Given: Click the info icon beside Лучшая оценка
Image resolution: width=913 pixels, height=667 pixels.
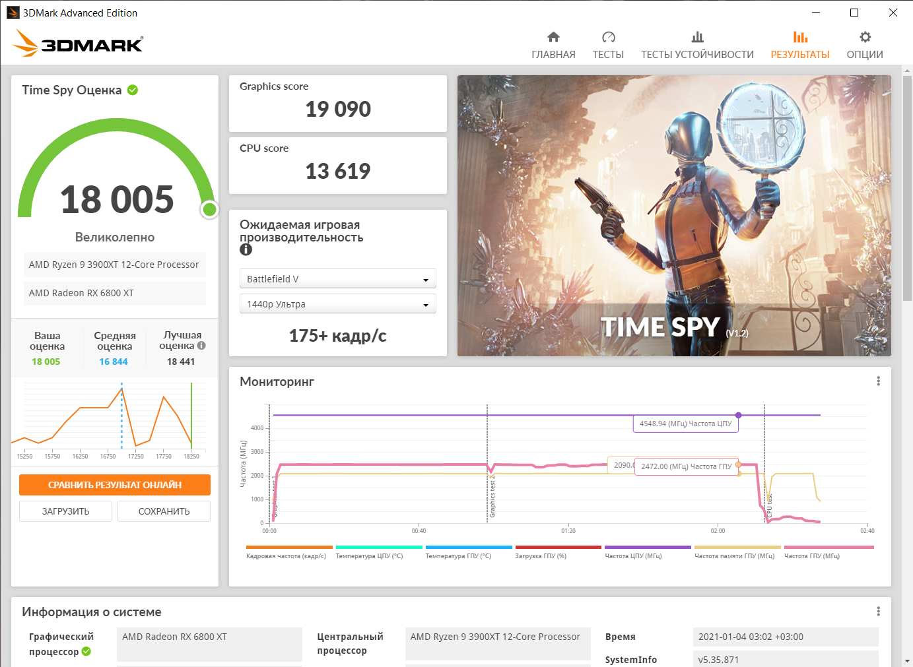Looking at the screenshot, I should point(201,345).
